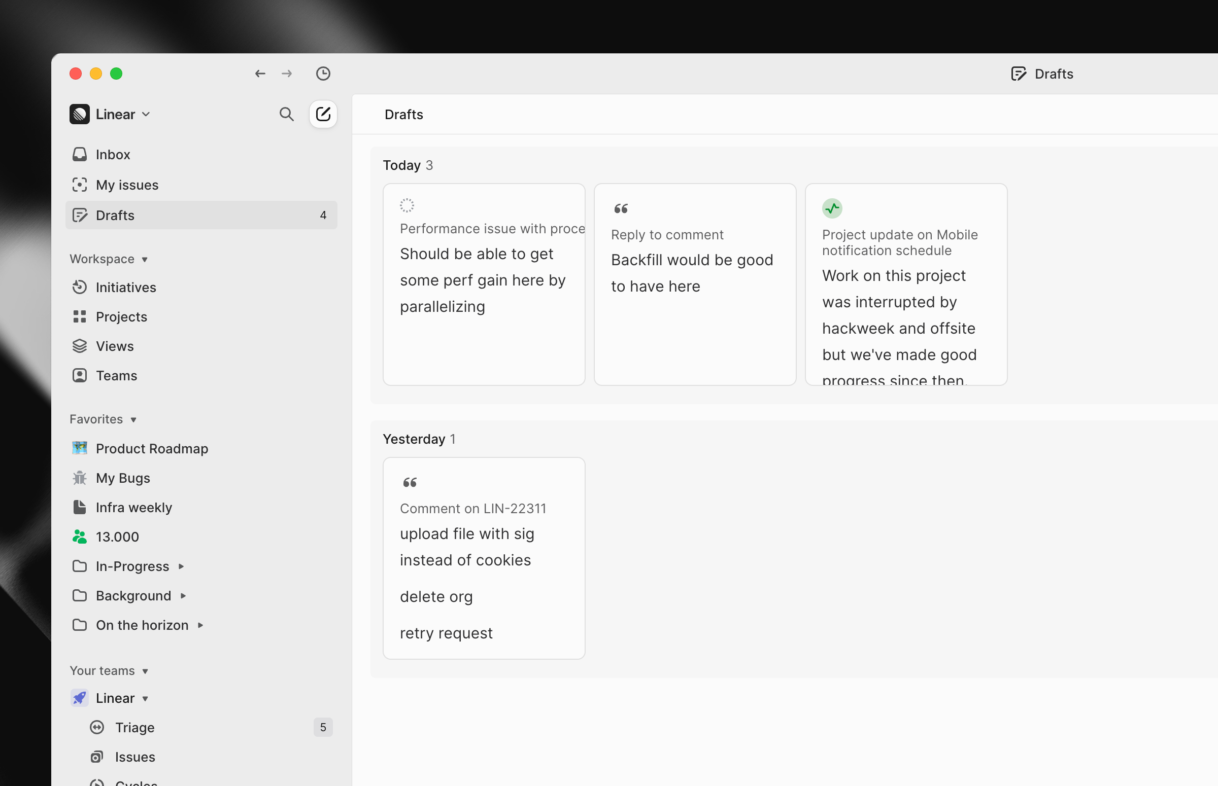Expand the Favorites section dropdown
Screen dimensions: 1218x786
(x=132, y=419)
